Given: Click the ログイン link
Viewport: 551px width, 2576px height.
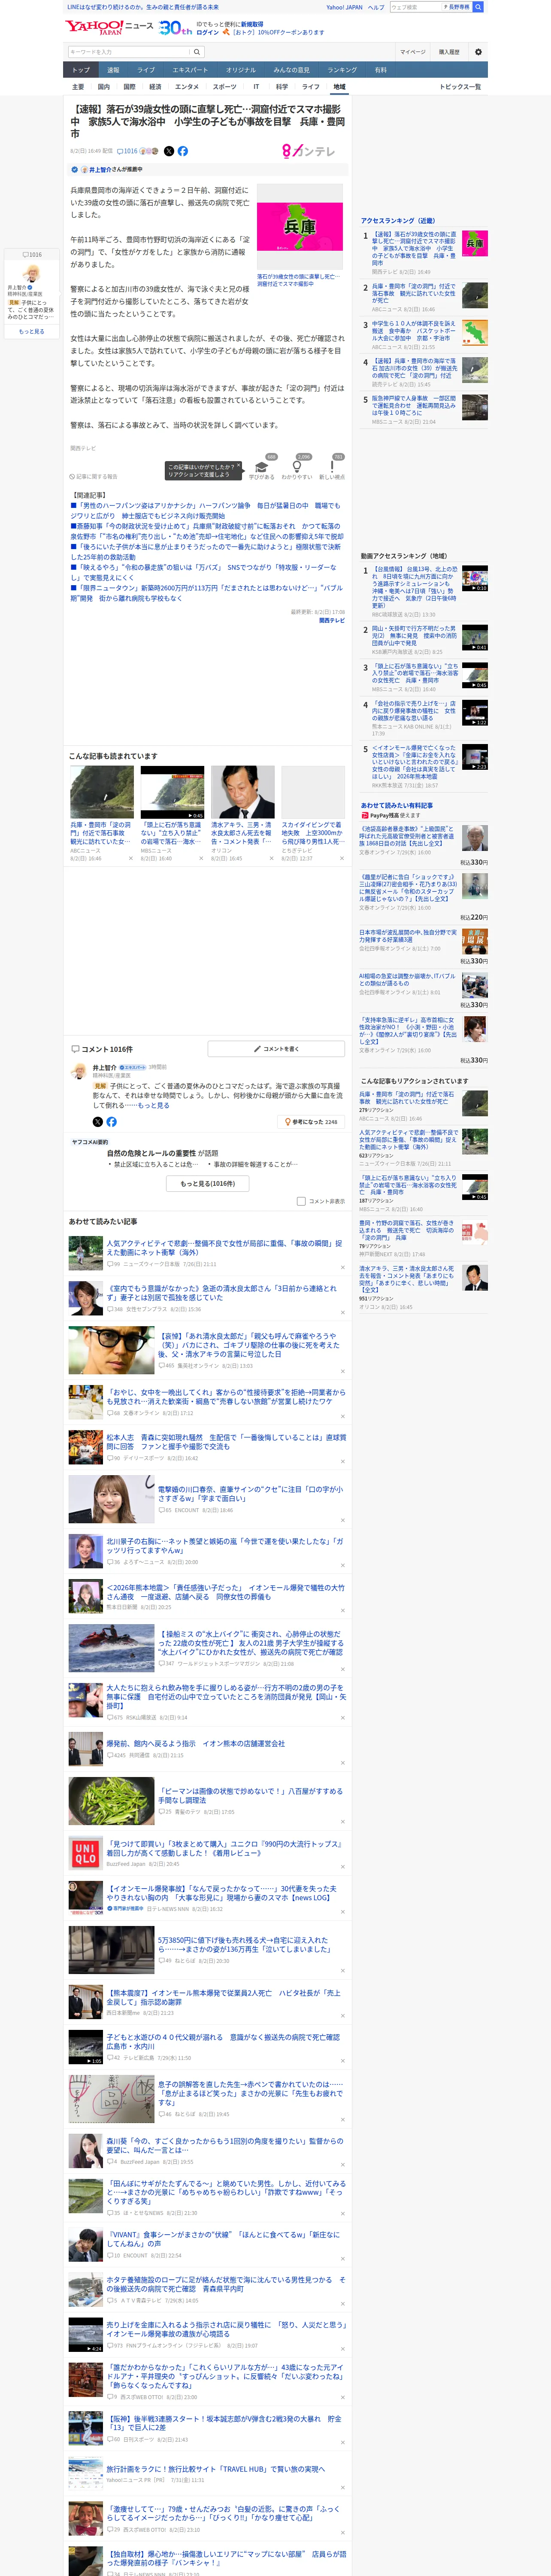Looking at the screenshot, I should pyautogui.click(x=208, y=32).
